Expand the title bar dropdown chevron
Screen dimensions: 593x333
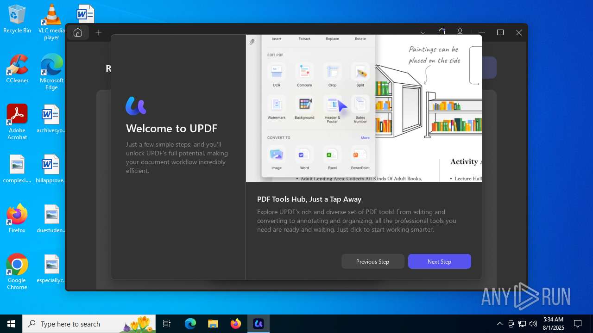[x=423, y=32]
